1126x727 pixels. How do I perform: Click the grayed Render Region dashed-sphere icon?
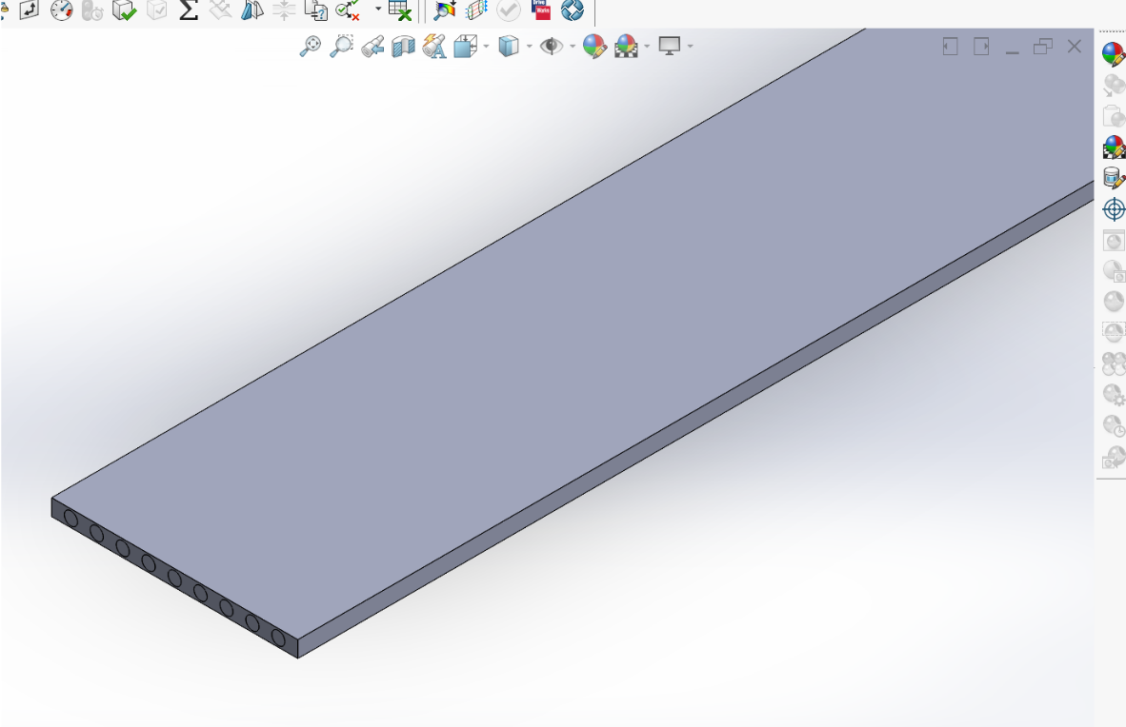1114,332
